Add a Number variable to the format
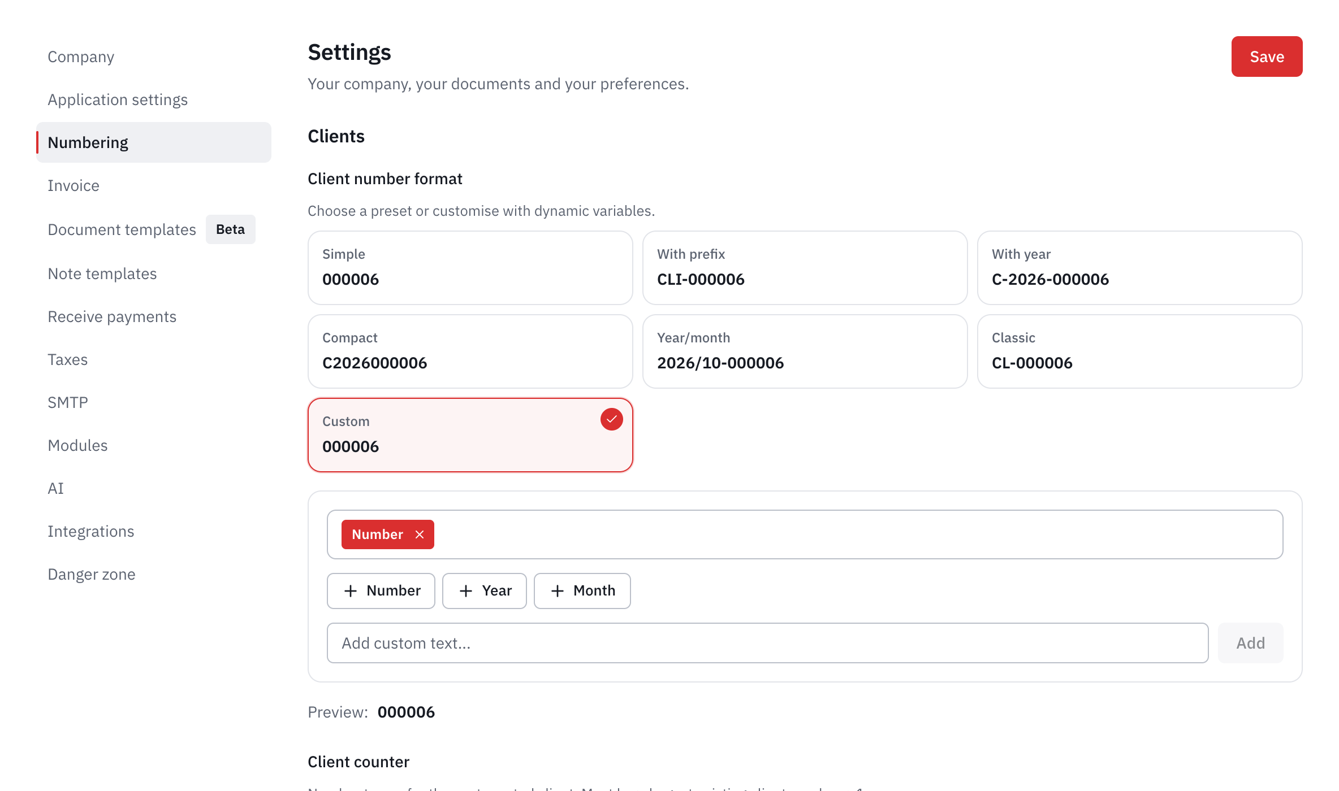The image size is (1339, 791). point(381,591)
